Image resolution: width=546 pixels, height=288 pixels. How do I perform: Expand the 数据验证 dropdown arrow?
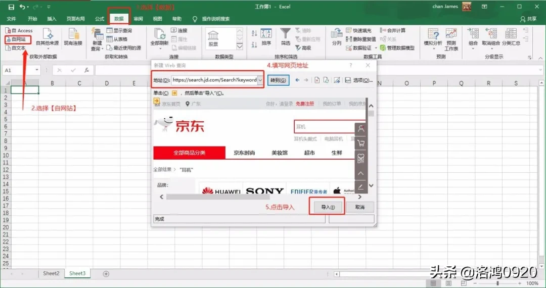(x=376, y=48)
